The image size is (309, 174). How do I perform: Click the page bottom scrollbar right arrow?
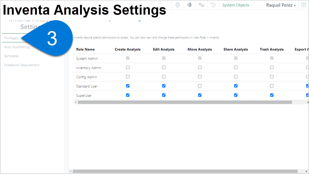pyautogui.click(x=307, y=171)
